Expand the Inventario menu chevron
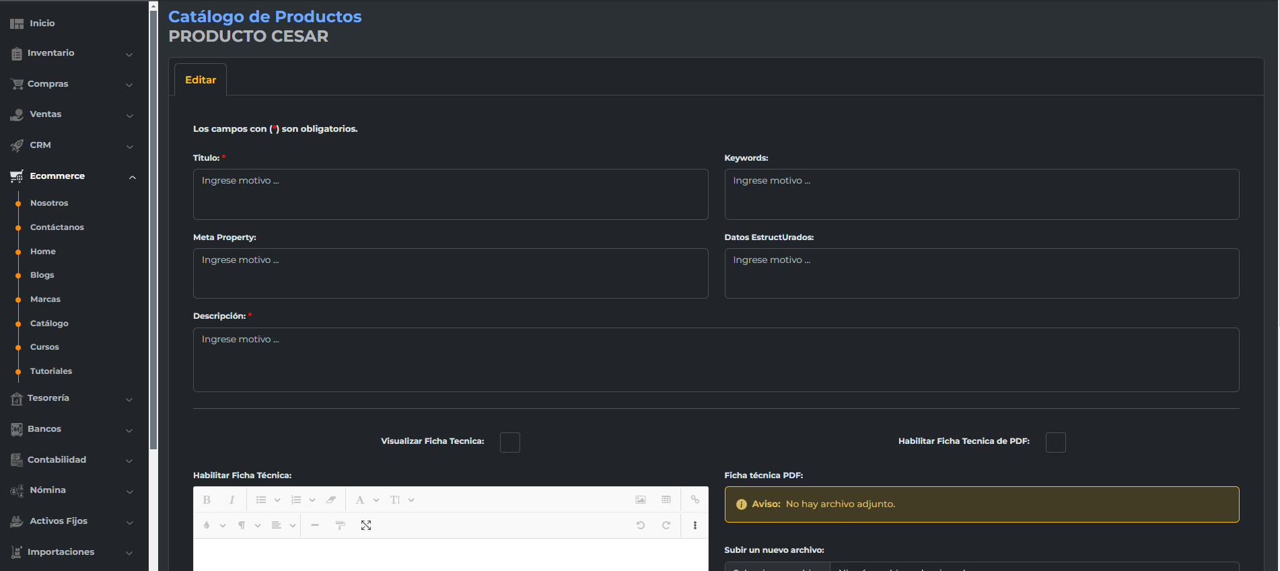1280x571 pixels. pyautogui.click(x=129, y=54)
